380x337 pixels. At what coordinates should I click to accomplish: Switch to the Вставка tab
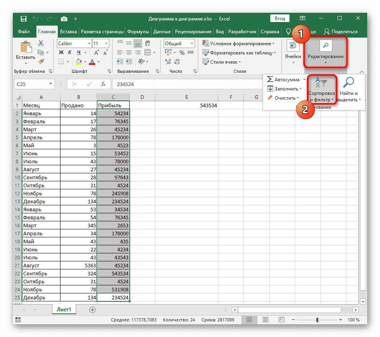pyautogui.click(x=68, y=32)
